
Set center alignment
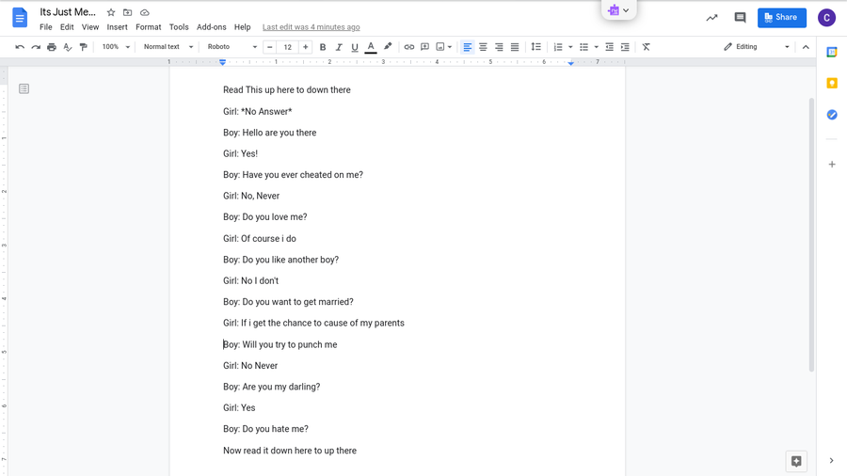point(483,47)
